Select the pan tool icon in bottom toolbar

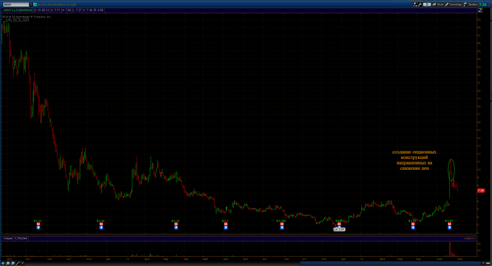click(x=3, y=263)
